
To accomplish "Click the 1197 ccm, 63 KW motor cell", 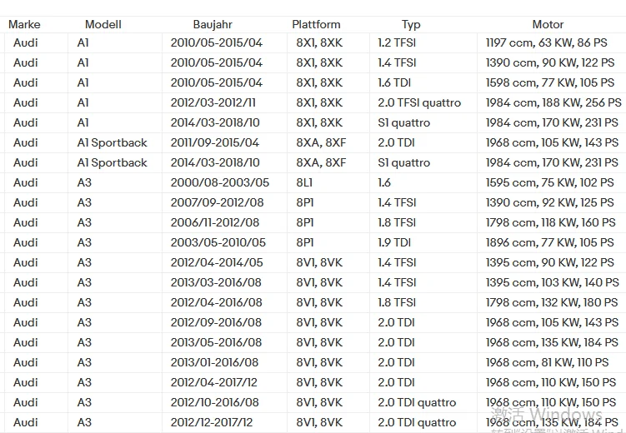I will (x=552, y=42).
